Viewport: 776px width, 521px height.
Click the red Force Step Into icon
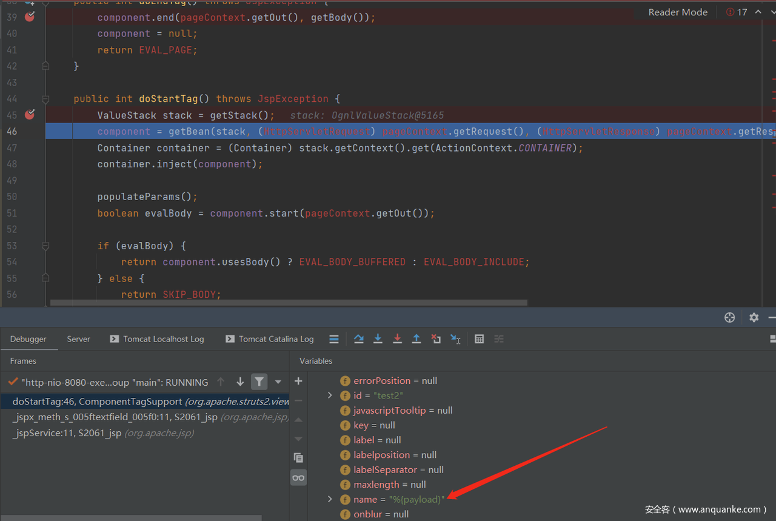[397, 339]
